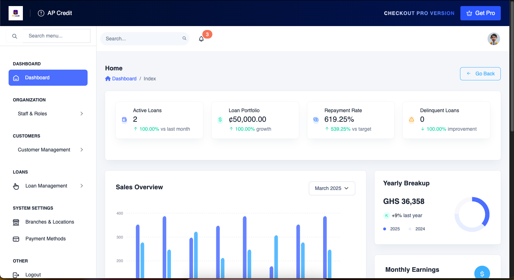Image resolution: width=514 pixels, height=280 pixels.
Task: Open the CHECKOUT PRO VERSION link
Action: 419,13
